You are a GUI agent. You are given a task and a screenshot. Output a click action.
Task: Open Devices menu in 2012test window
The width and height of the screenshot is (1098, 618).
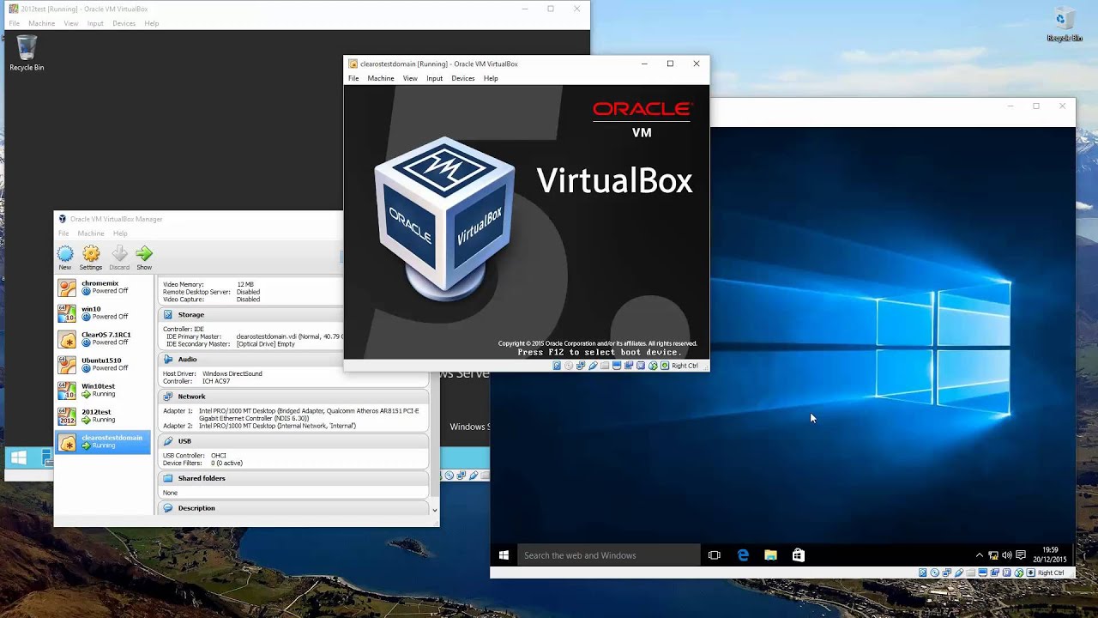pos(124,23)
